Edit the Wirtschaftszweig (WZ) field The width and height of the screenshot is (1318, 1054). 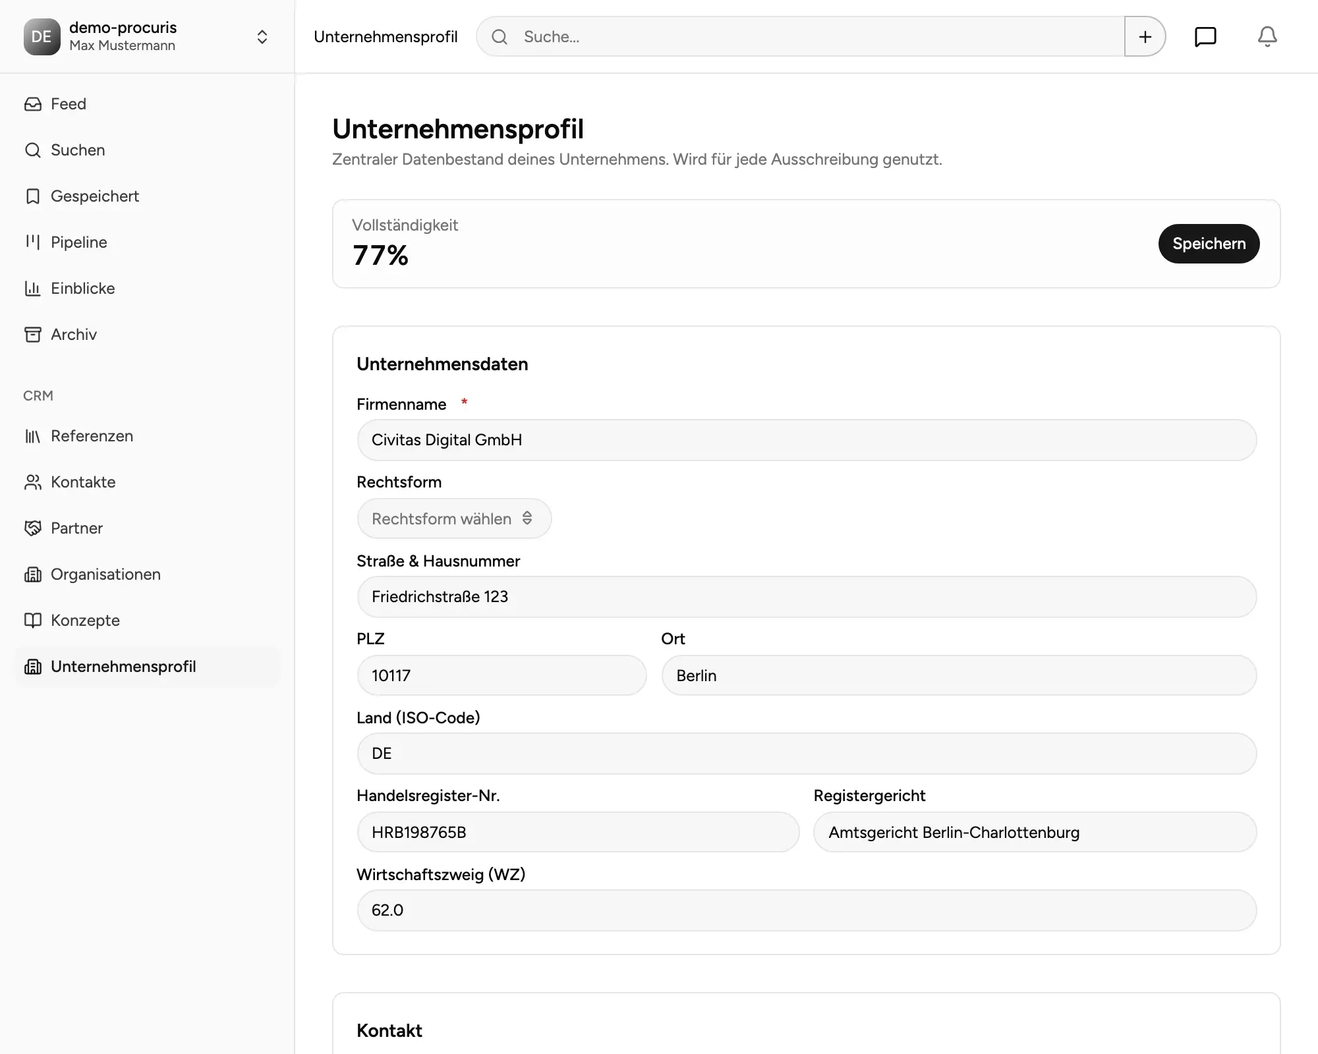807,910
